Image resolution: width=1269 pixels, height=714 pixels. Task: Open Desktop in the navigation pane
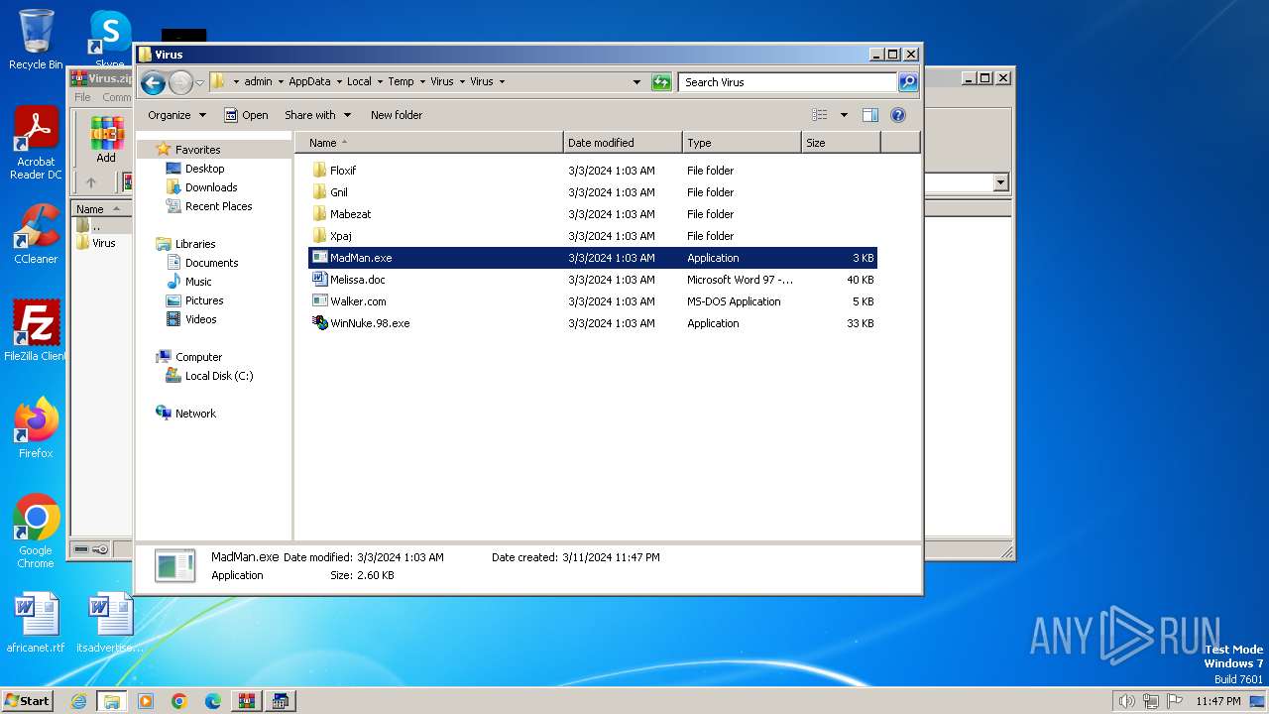[204, 169]
